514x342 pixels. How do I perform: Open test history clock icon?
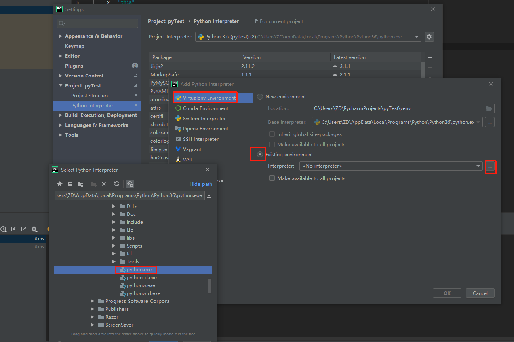point(3,229)
